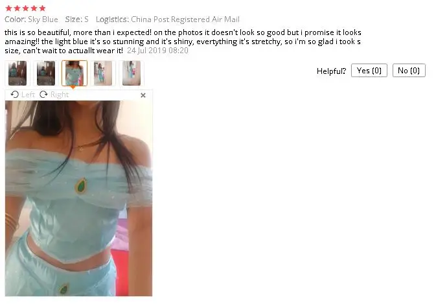
Task: Click the China Post Registered Air Mail text
Action: (185, 19)
